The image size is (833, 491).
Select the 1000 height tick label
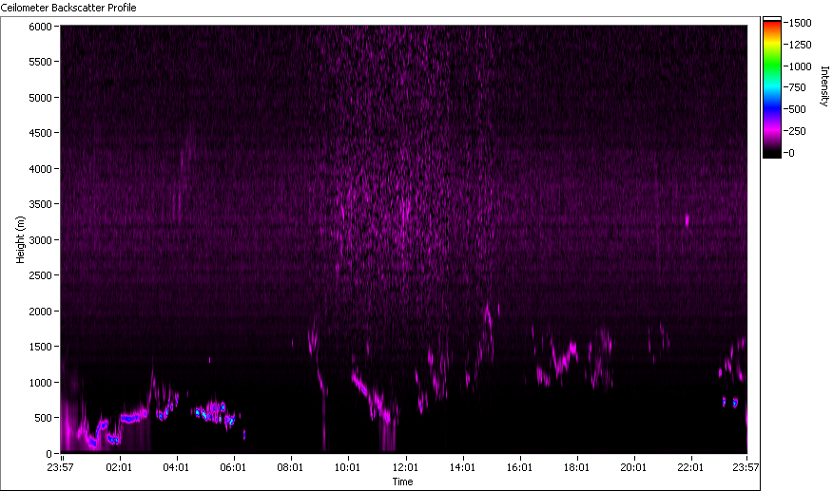(40, 382)
